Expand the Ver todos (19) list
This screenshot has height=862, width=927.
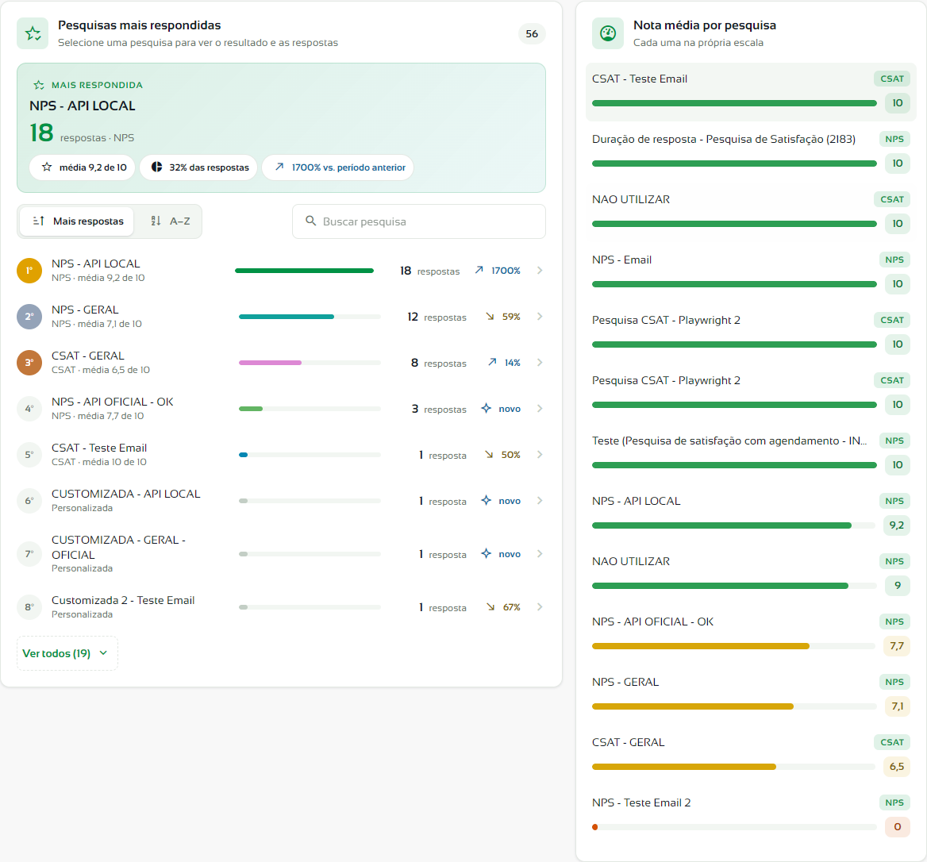[67, 653]
